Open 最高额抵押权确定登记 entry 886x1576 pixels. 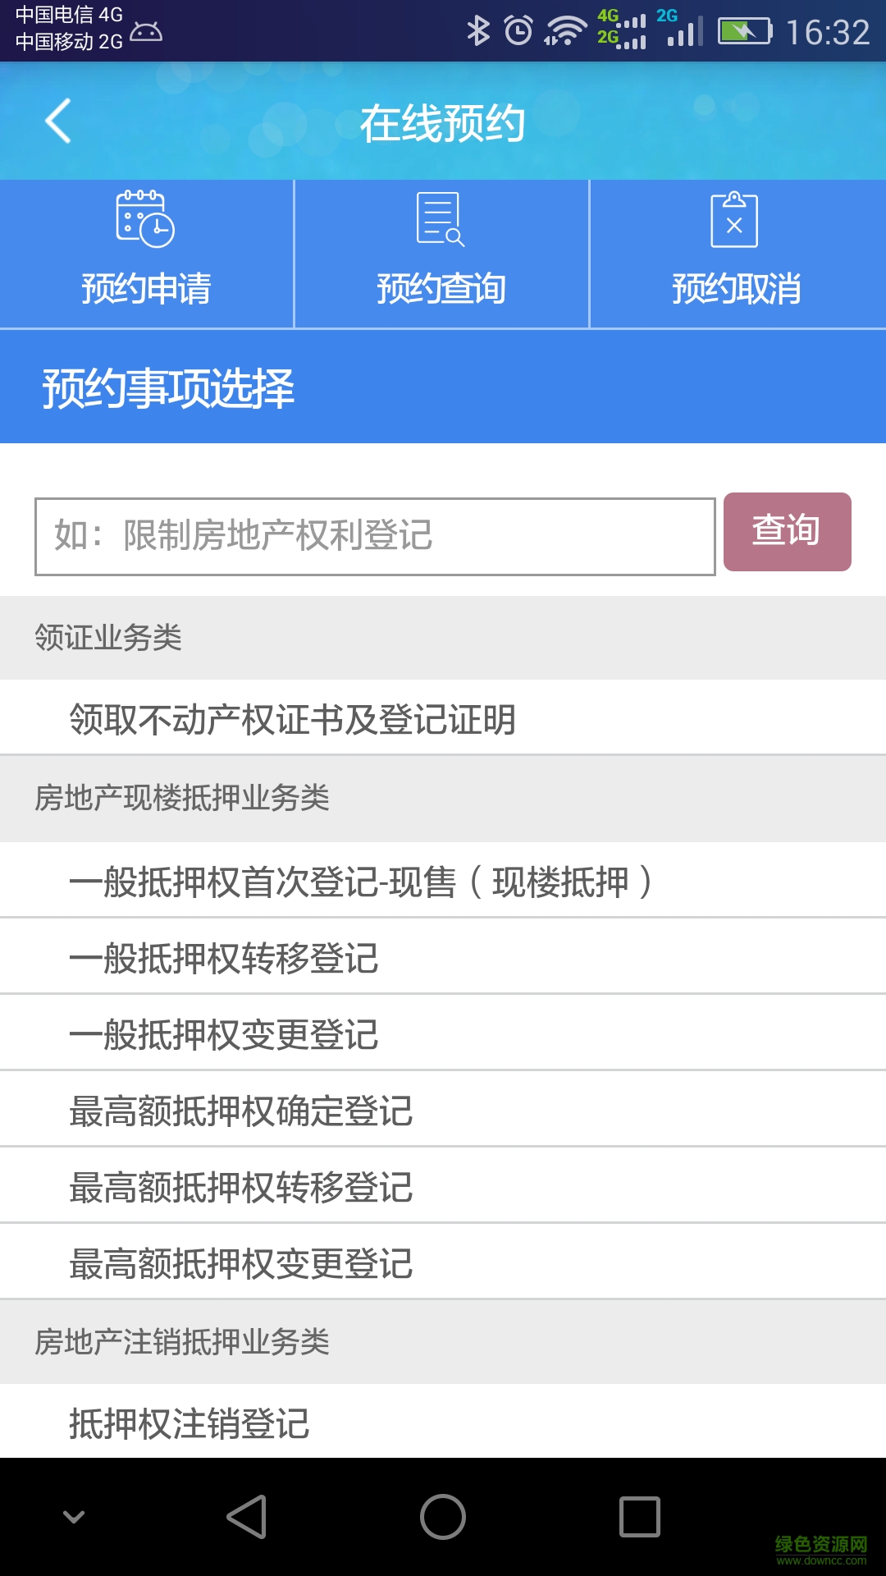click(241, 1111)
